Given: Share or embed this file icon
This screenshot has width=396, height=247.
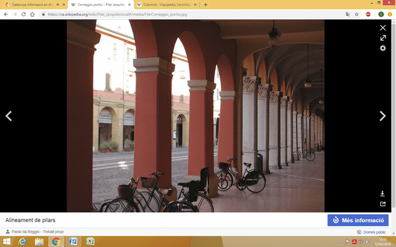Looking at the screenshot, I should click(383, 204).
